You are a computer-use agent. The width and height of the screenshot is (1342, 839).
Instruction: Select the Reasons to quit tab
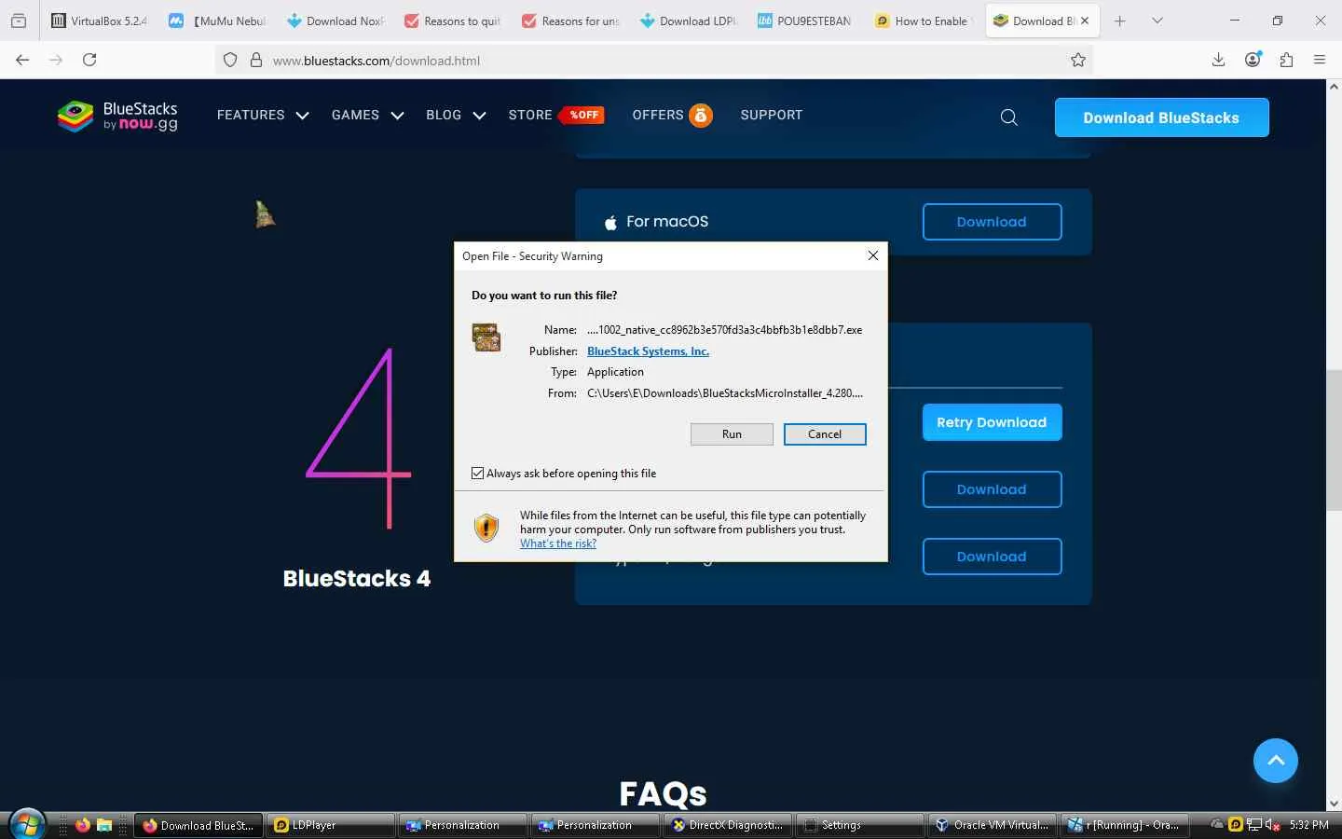click(453, 21)
